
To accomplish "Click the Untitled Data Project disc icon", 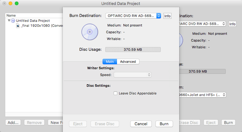I will (13, 21).
